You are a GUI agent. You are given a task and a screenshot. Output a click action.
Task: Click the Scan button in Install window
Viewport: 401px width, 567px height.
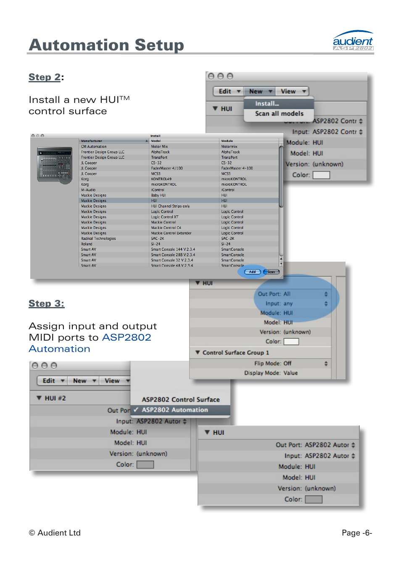(x=271, y=272)
